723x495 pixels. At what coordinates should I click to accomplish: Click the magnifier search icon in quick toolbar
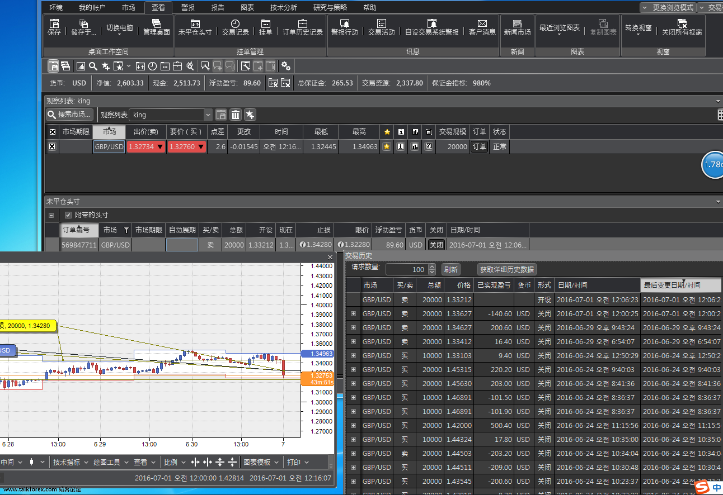(93, 66)
